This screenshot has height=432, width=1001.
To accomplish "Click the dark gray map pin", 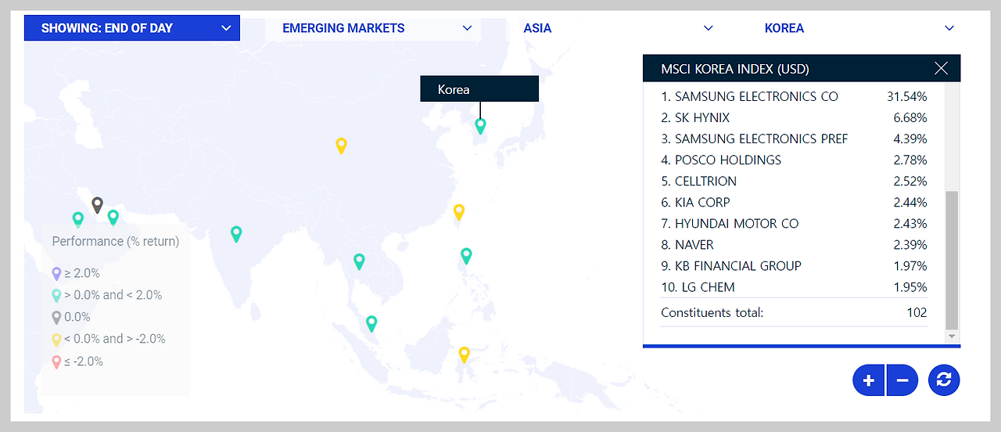I will coord(97,205).
